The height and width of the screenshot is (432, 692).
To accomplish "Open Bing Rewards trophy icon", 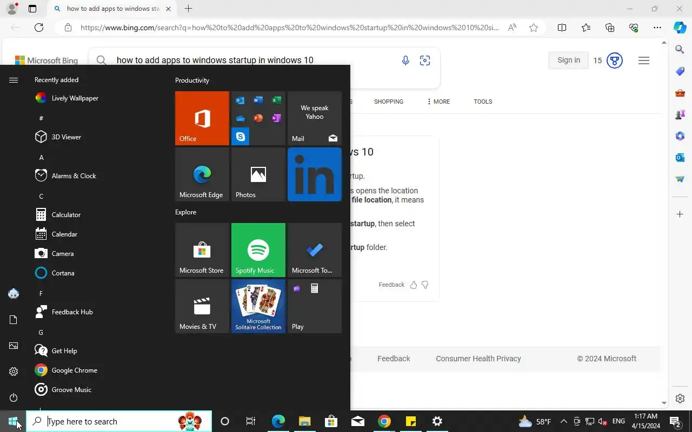I will tap(615, 60).
